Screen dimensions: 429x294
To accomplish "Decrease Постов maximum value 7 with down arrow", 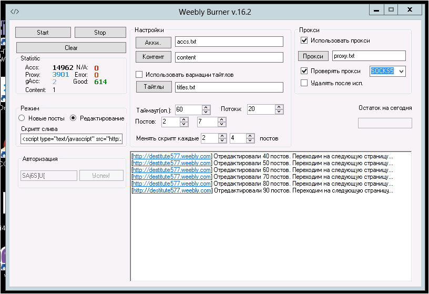I will (x=222, y=124).
